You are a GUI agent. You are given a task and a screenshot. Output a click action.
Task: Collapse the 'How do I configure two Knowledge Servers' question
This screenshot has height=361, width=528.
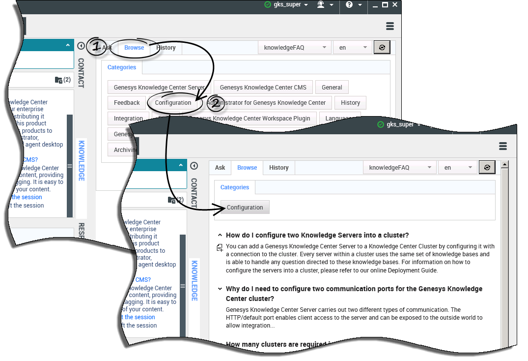click(x=220, y=235)
